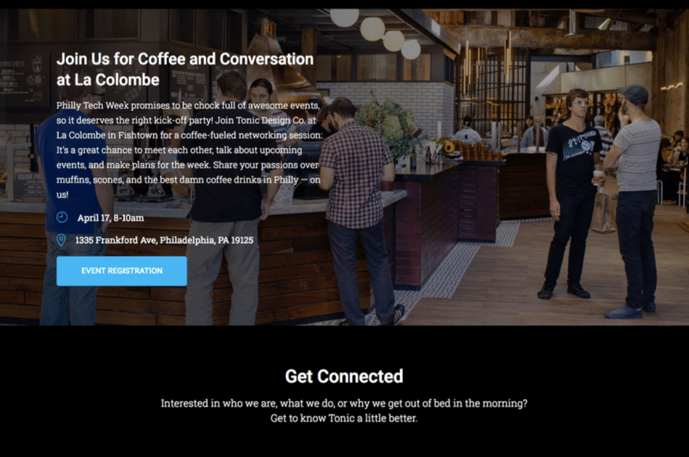The width and height of the screenshot is (689, 457).
Task: Click the 'Interested in who we are' line
Action: (344, 403)
